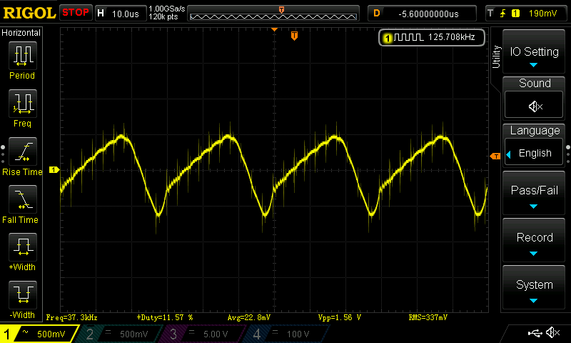
Task: Click the trigger source channel 1 badge
Action: tap(515, 14)
